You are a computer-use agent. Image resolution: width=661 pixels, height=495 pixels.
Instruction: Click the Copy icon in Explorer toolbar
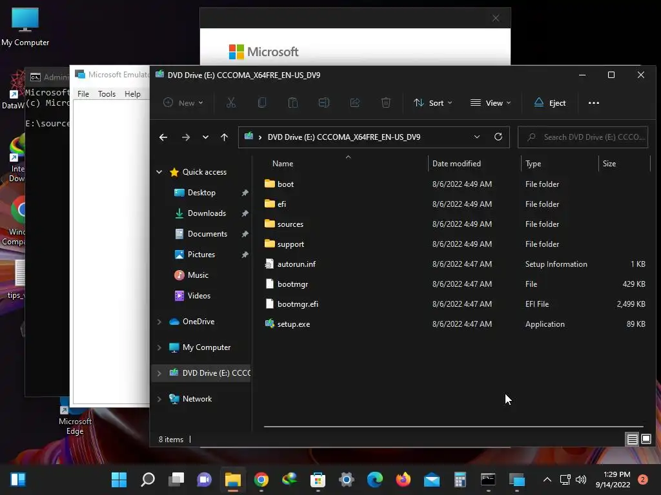point(262,102)
